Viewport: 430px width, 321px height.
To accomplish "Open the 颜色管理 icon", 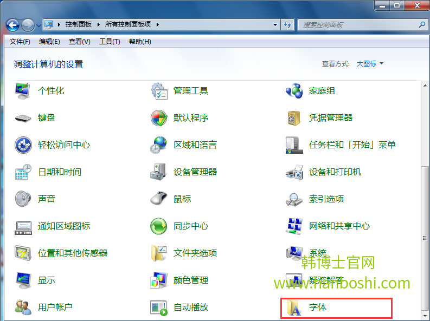I will (x=158, y=280).
